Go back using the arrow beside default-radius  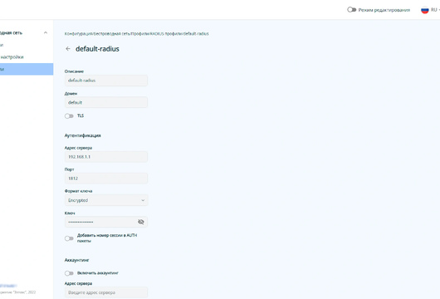68,49
